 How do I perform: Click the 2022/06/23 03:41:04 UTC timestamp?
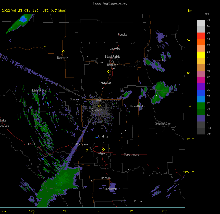point(25,11)
